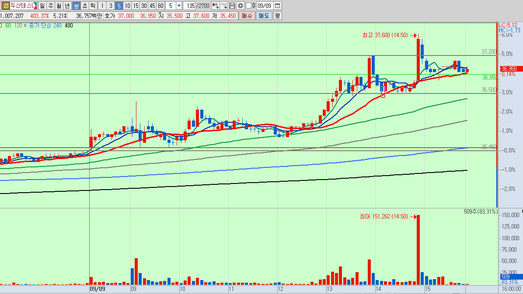This screenshot has width=523, height=294.
Task: Click the 신 stock search icon
Action: tap(6, 6)
